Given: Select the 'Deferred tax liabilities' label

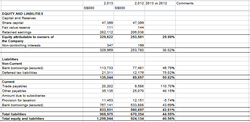Looking at the screenshot, I should point(42,73).
